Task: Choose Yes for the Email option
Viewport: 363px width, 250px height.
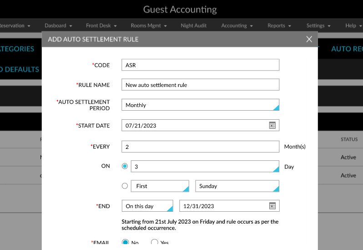Action: click(154, 242)
